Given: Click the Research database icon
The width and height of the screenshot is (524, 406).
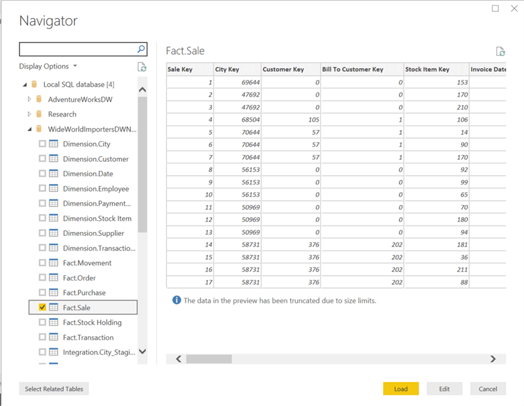Looking at the screenshot, I should tap(38, 114).
